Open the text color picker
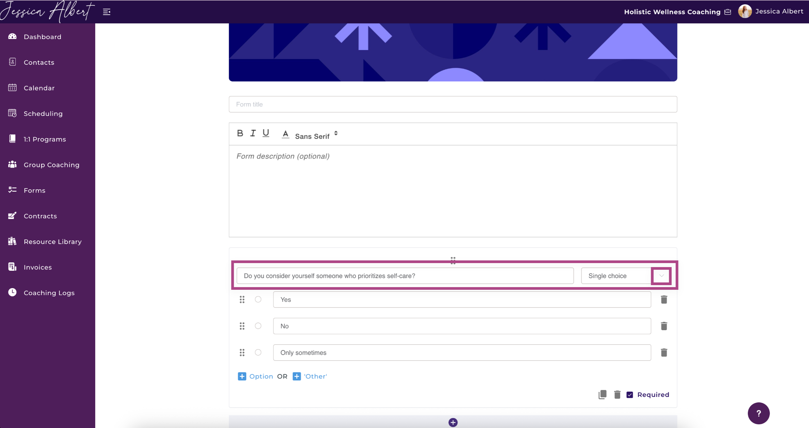The height and width of the screenshot is (428, 809). click(285, 134)
